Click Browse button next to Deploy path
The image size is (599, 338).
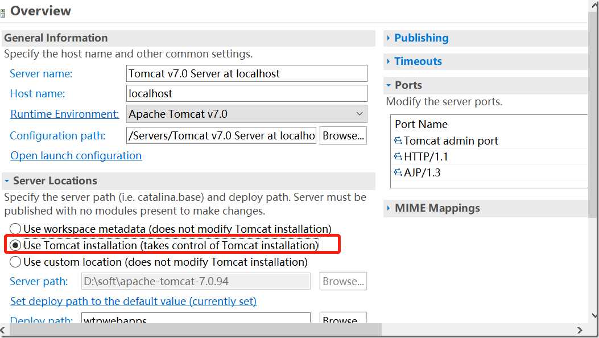coord(343,318)
